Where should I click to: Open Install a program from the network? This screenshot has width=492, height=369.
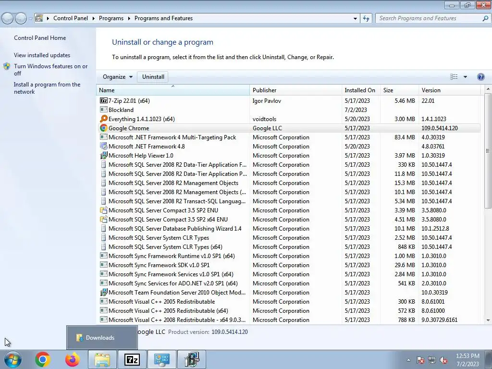click(47, 88)
